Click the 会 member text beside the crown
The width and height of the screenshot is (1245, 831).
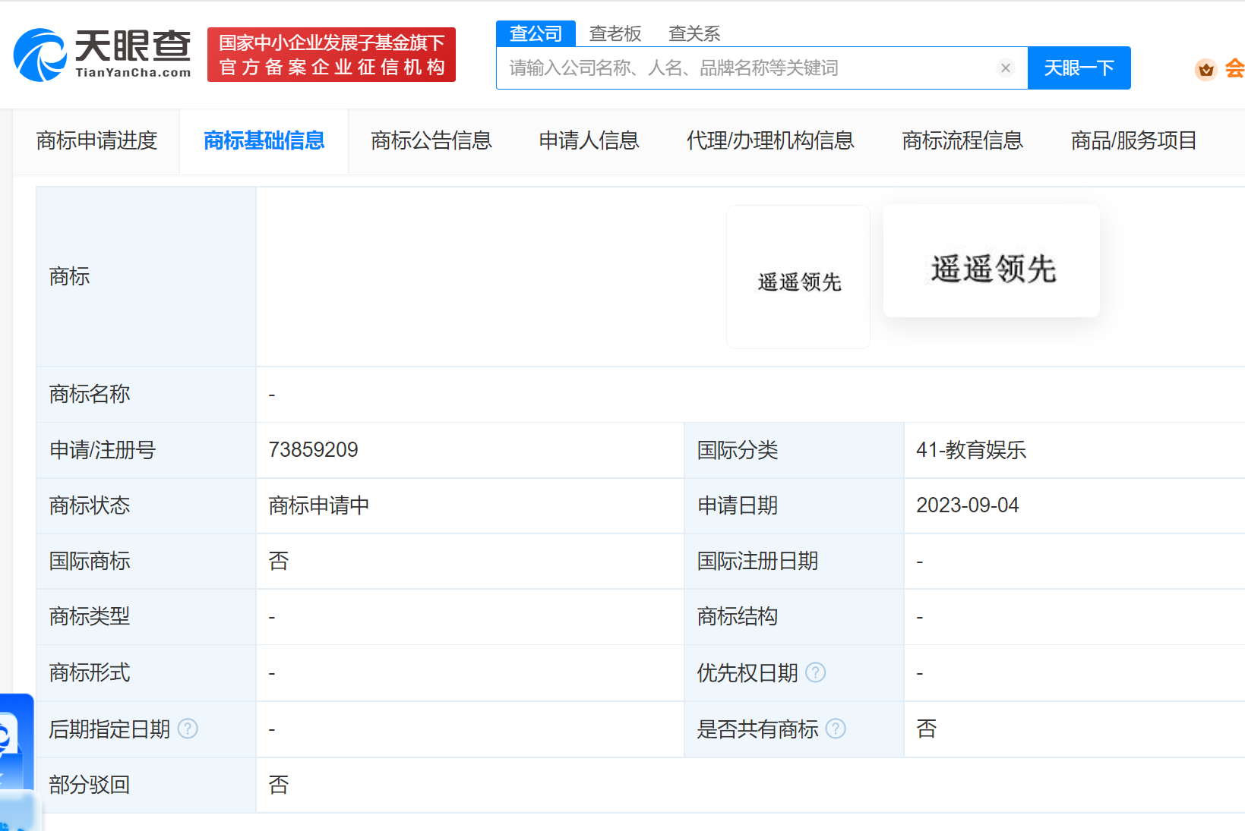(x=1234, y=69)
